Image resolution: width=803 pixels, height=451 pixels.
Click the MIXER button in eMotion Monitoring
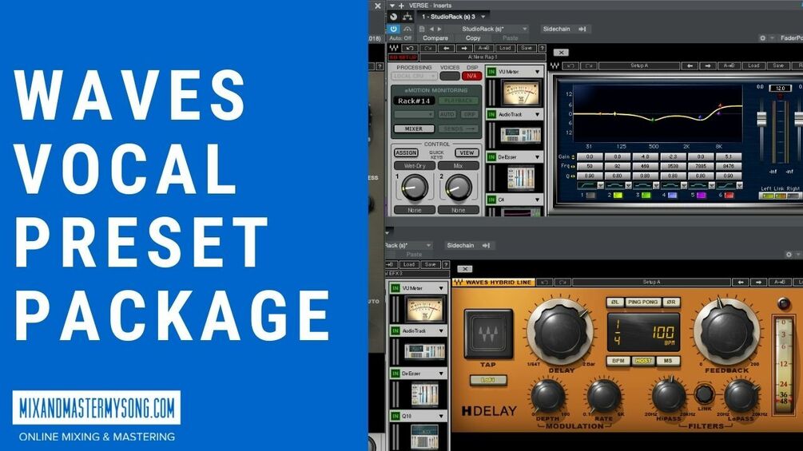(x=414, y=129)
